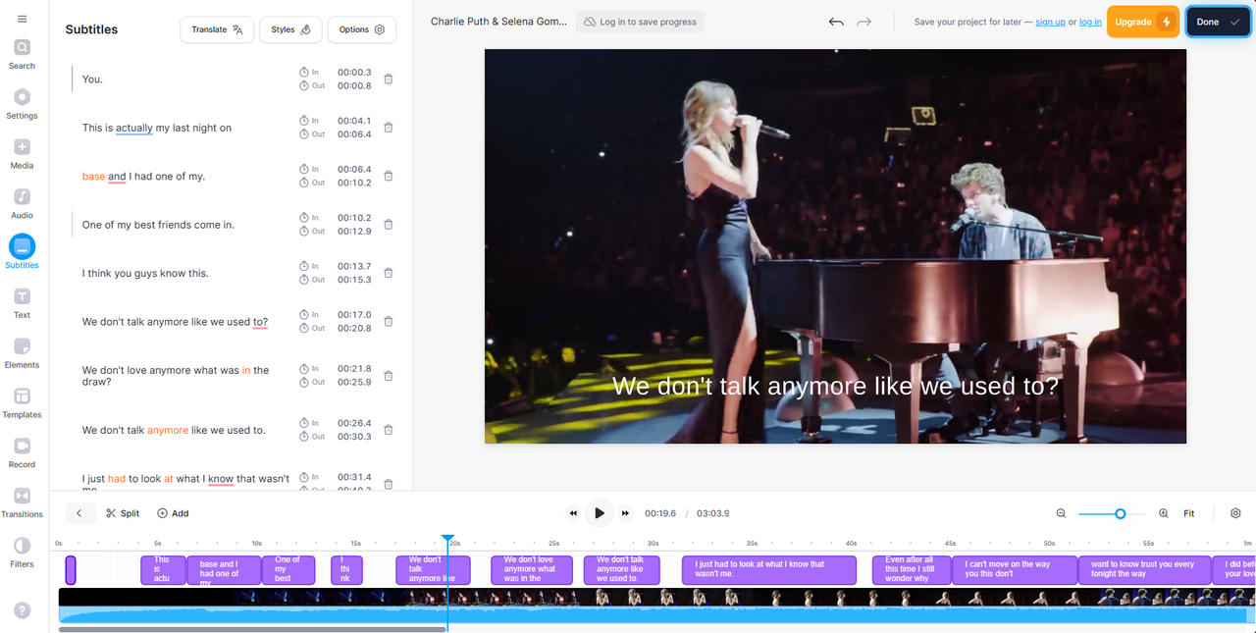Select timeline clip "want to know trust you every"
Image resolution: width=1256 pixels, height=633 pixels.
[x=1144, y=570]
